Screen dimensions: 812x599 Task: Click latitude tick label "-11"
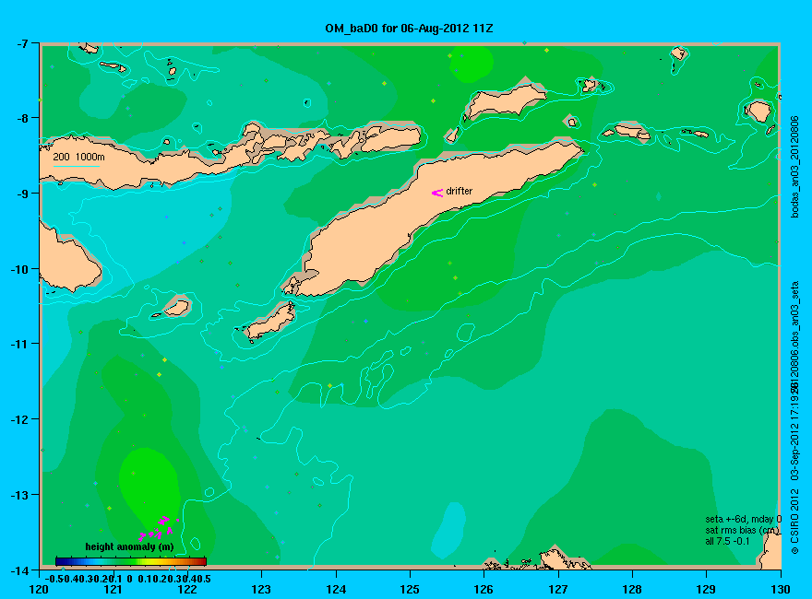19,344
